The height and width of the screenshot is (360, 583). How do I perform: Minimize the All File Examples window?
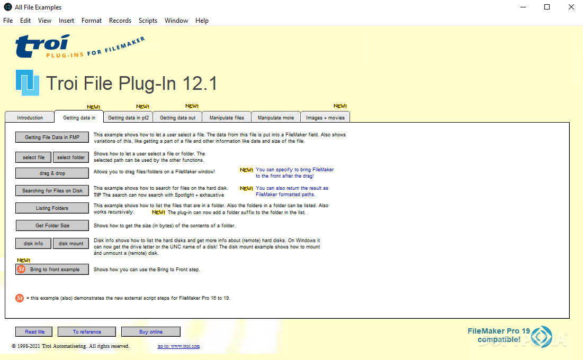pyautogui.click(x=523, y=7)
